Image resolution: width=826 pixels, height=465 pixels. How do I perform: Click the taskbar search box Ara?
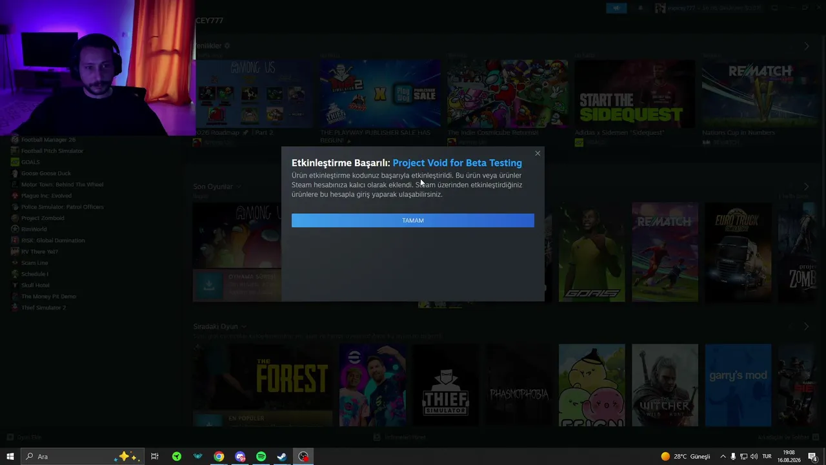point(82,457)
